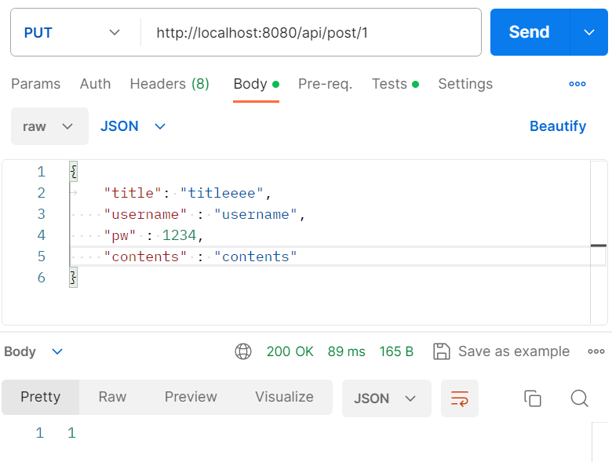Search the response with magnifier icon

(580, 398)
